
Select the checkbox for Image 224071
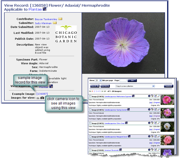coord(90,123)
